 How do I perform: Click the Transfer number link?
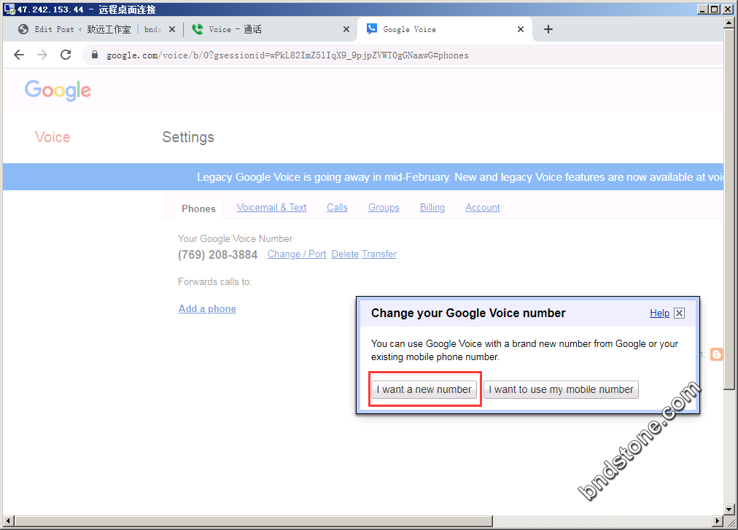379,254
